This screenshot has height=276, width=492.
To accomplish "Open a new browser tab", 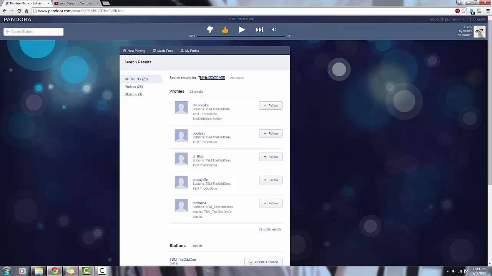I will [106, 3].
